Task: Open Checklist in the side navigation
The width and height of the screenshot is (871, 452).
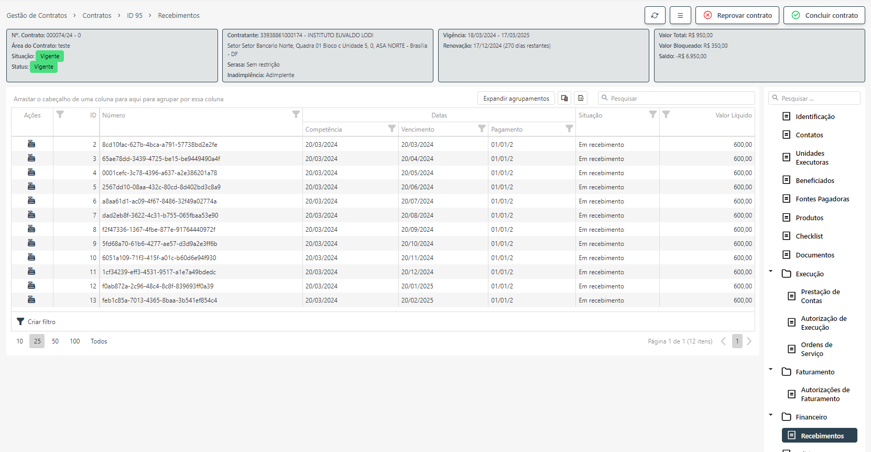Action: [809, 236]
